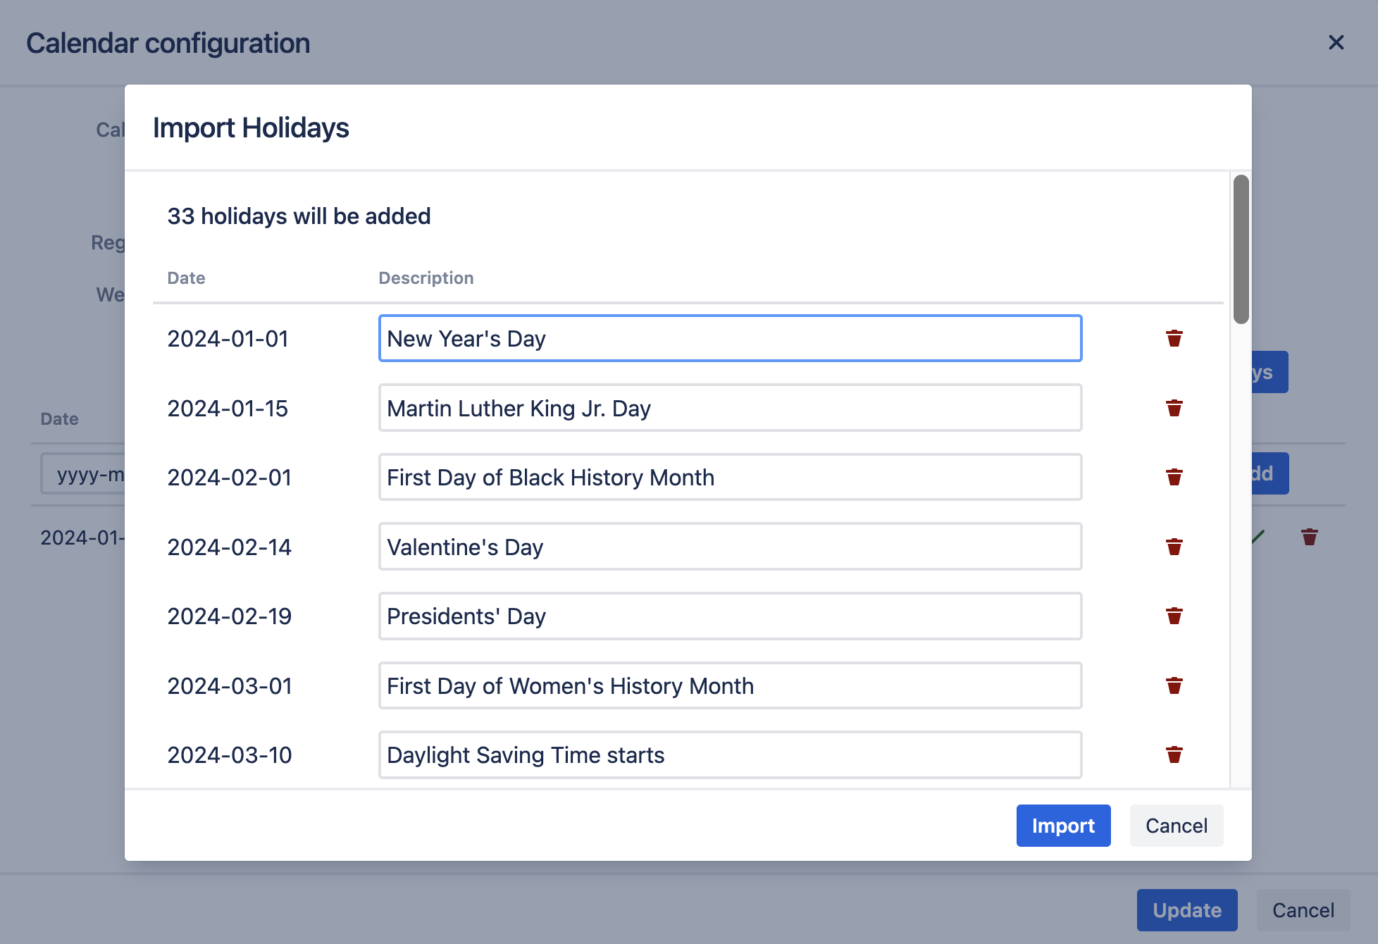Click First Day of Black History Month field

coord(730,478)
